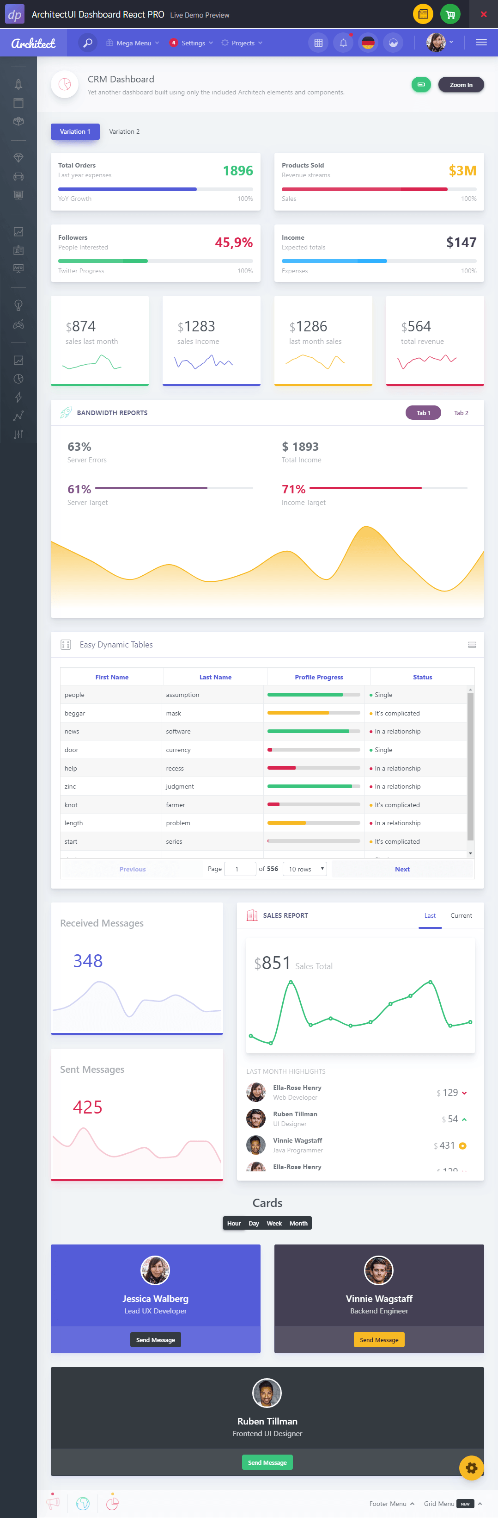Toggle the hamburger sidebar menu
This screenshot has width=498, height=1518.
point(481,43)
